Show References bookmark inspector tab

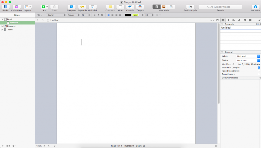click(x=228, y=20)
